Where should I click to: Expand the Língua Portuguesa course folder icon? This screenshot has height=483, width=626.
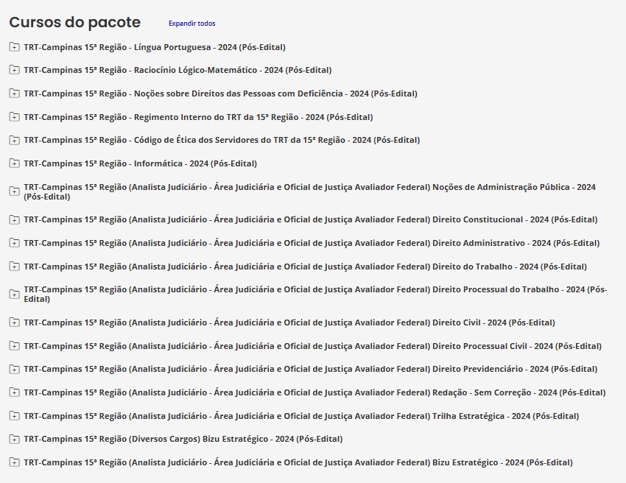pos(15,47)
